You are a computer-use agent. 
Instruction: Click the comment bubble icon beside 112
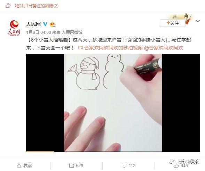(x=124, y=166)
